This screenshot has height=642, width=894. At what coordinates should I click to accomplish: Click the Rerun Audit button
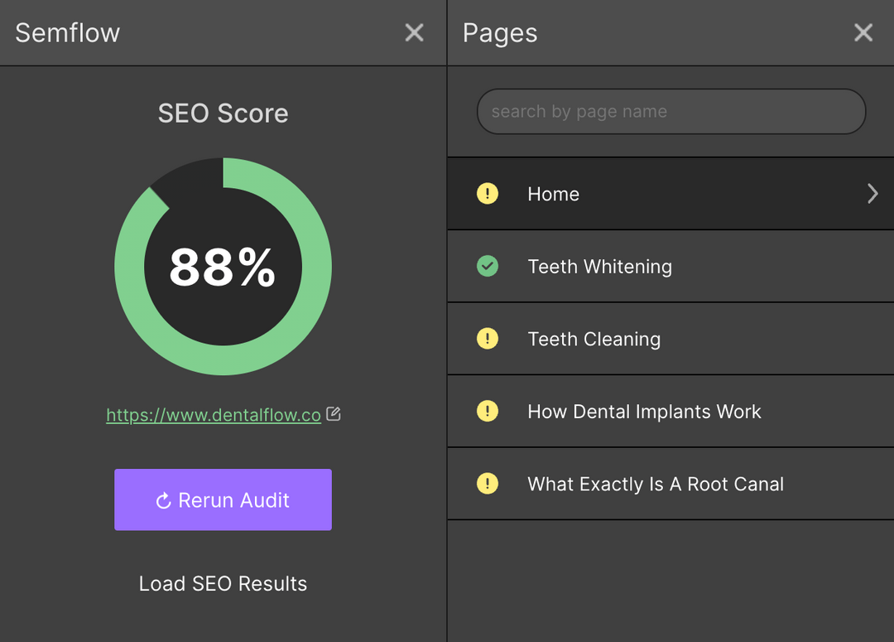(x=223, y=500)
